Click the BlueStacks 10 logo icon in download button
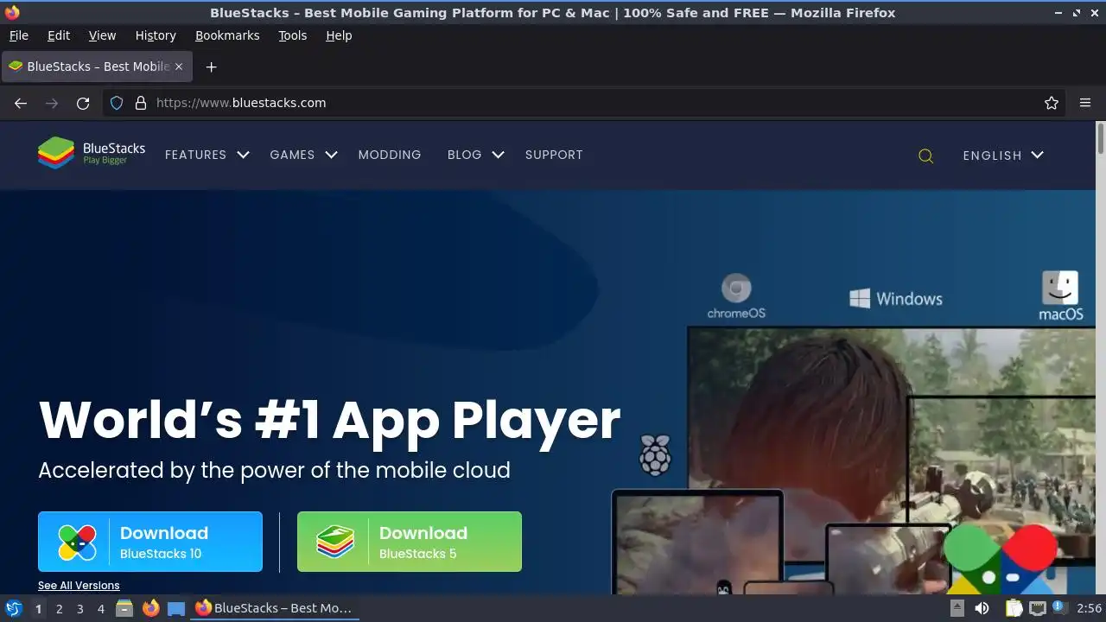 coord(77,543)
